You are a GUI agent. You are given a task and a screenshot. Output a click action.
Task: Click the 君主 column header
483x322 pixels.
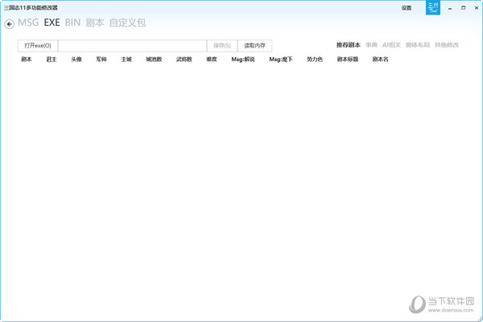pyautogui.click(x=52, y=59)
